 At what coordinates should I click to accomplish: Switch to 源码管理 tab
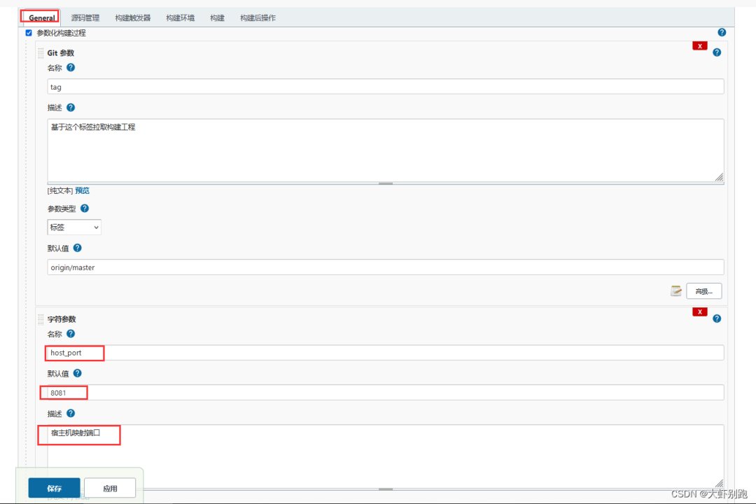point(85,17)
